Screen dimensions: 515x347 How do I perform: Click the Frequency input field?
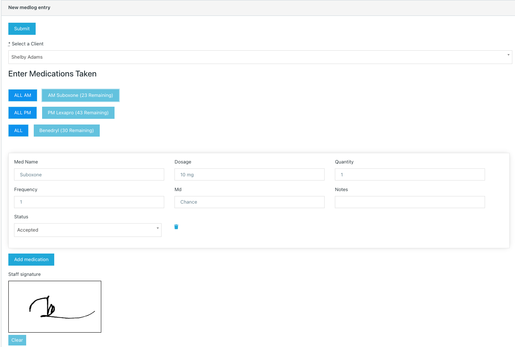[x=89, y=202]
